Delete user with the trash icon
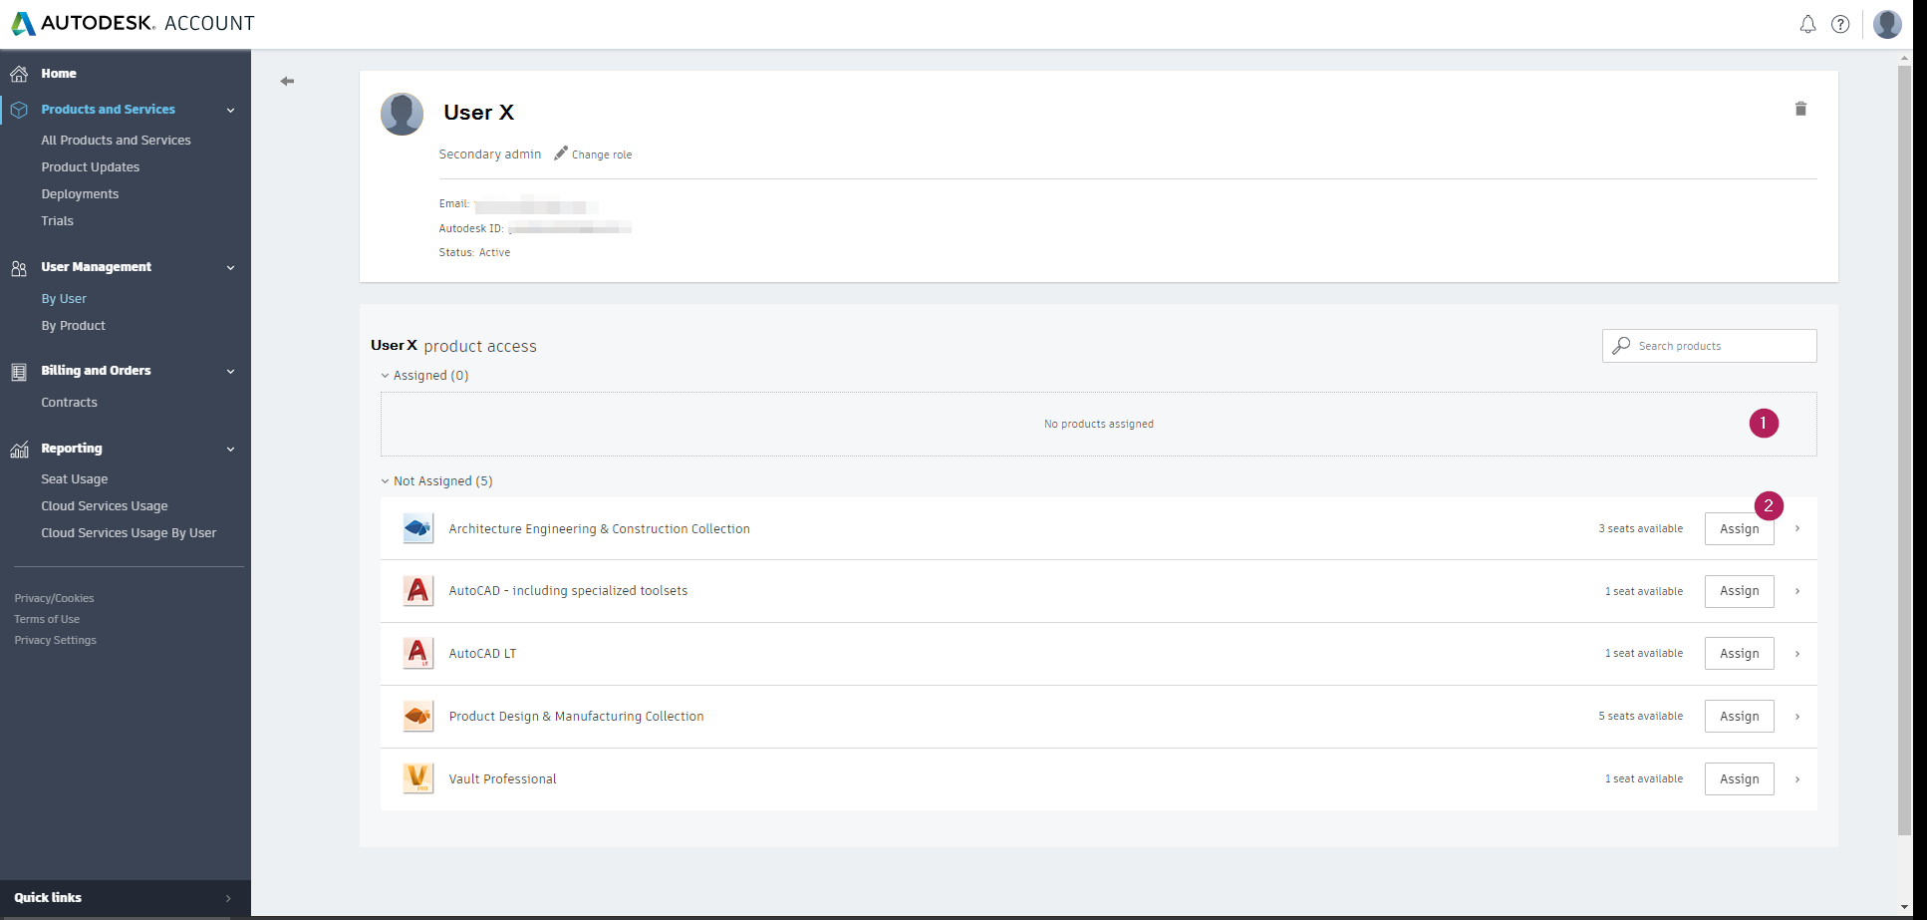The height and width of the screenshot is (920, 1927). tap(1800, 109)
